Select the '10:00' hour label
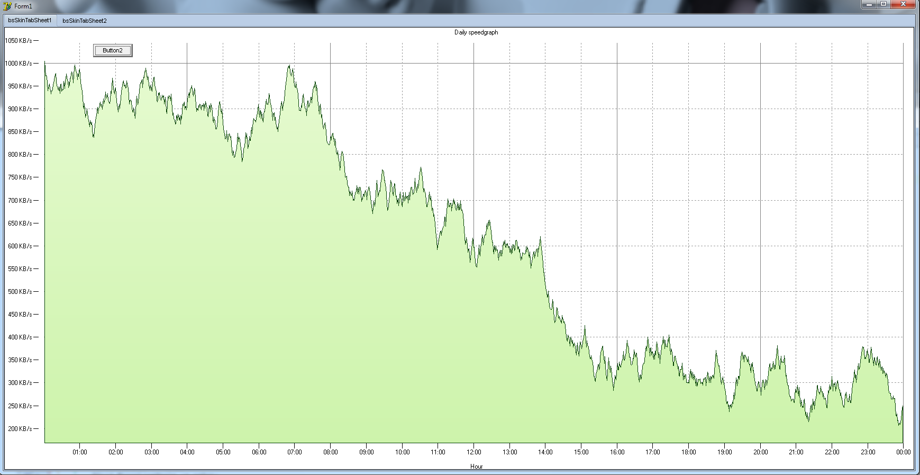The image size is (920, 475). pyautogui.click(x=402, y=452)
